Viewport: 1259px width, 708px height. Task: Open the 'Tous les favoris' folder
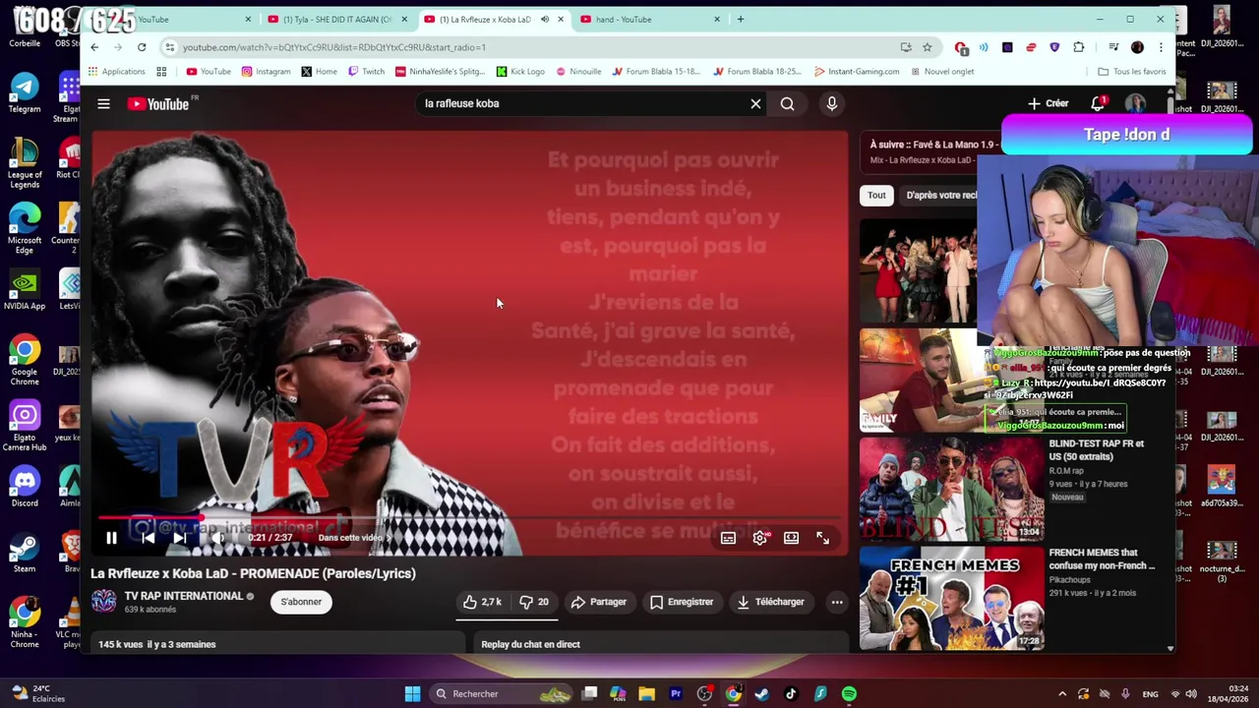click(x=1131, y=72)
